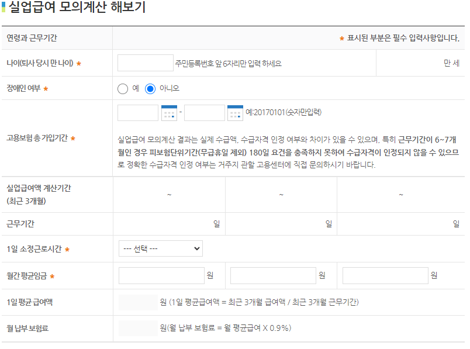Click the first 근무기간 day cell

[x=170, y=224]
